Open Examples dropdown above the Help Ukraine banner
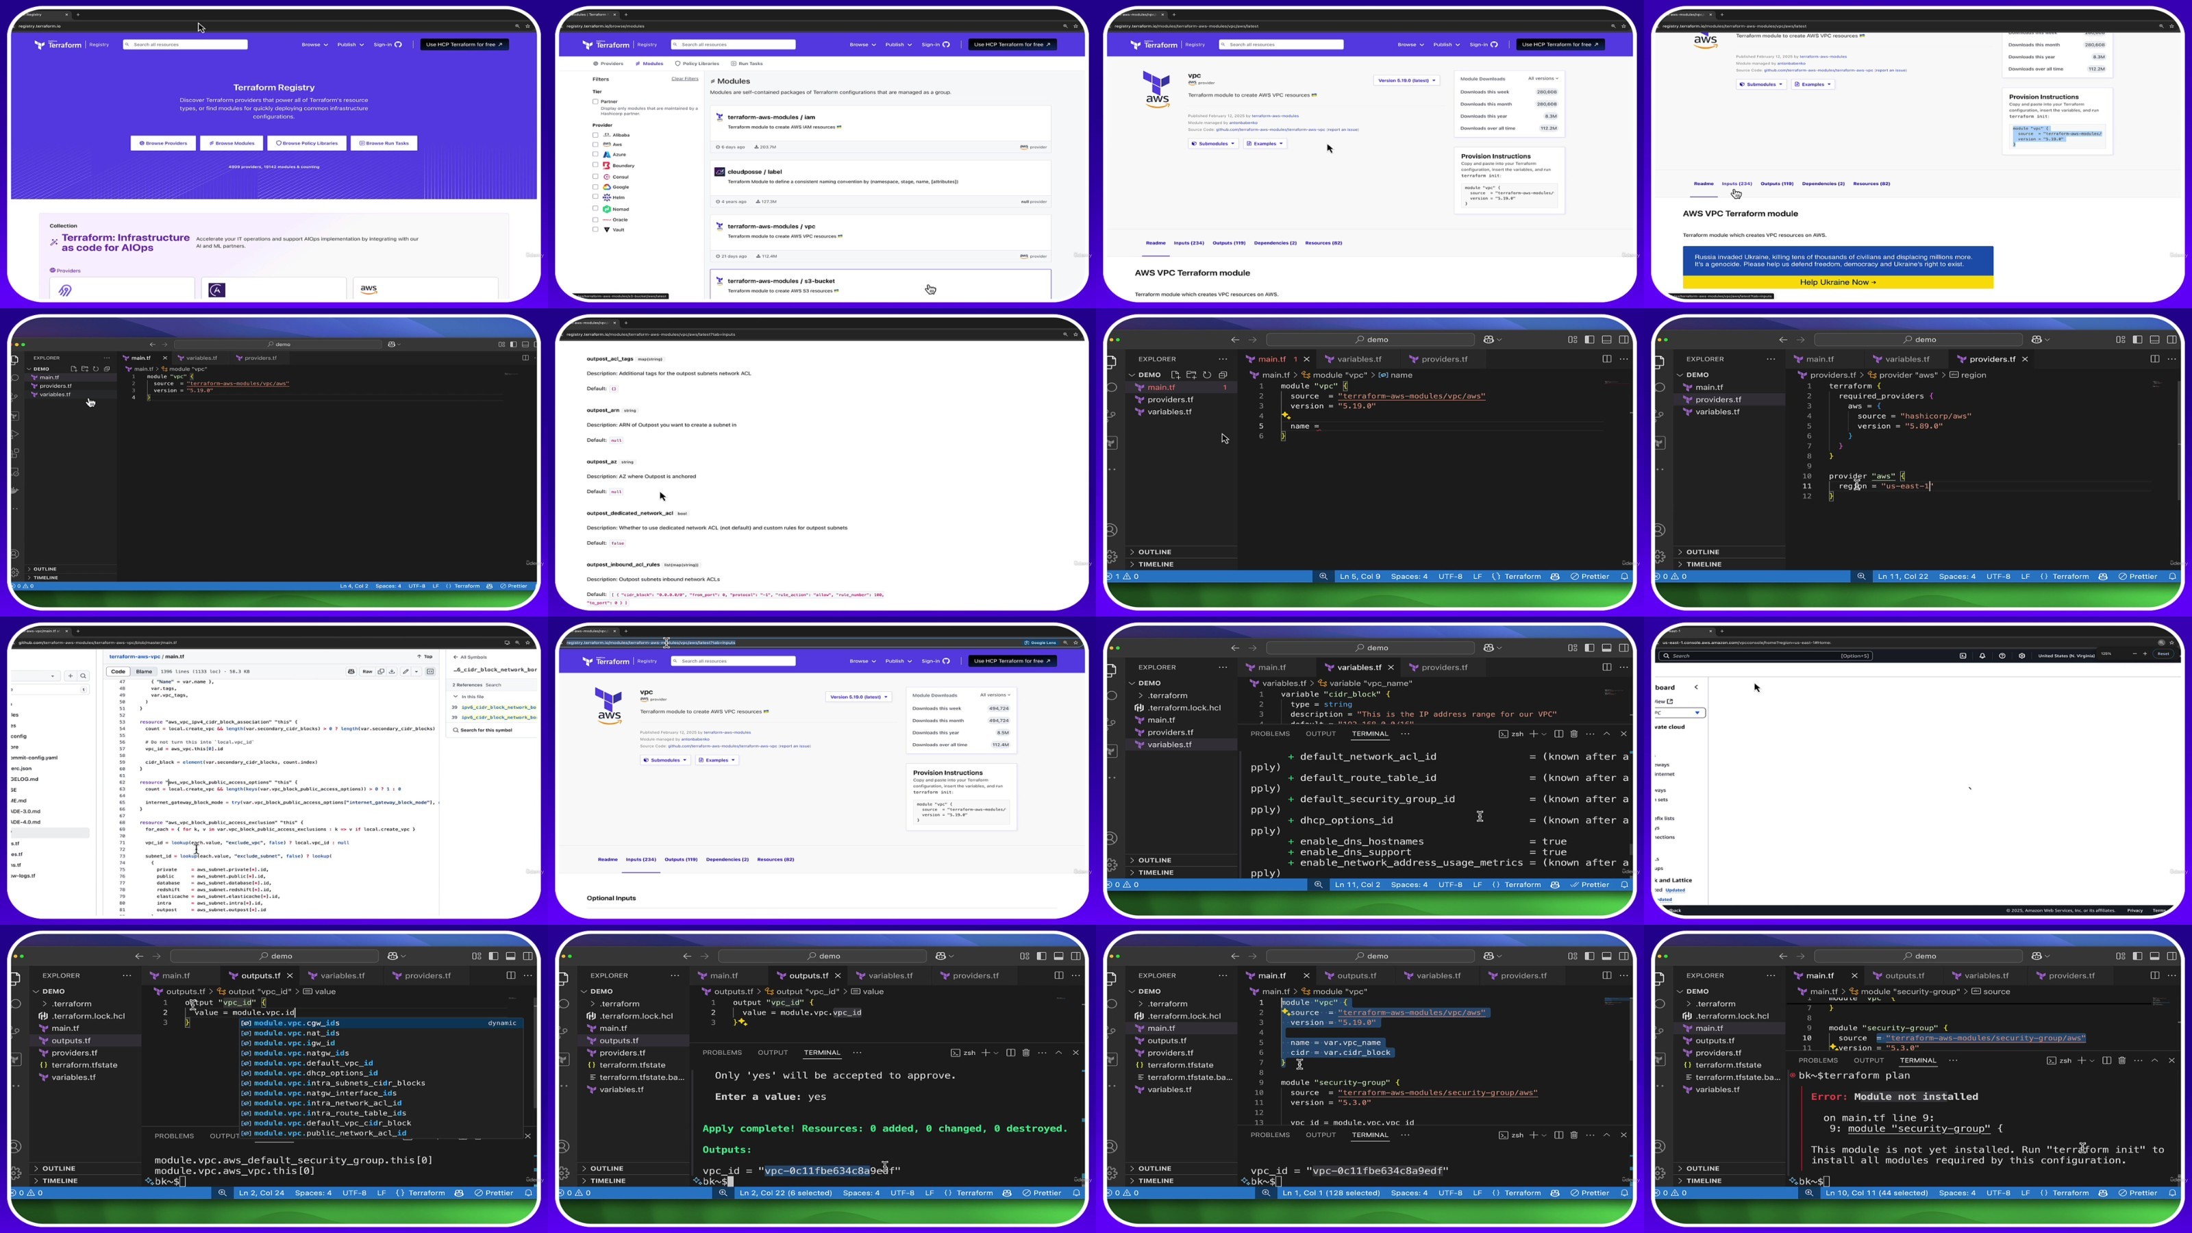The image size is (2192, 1233). click(x=1813, y=84)
